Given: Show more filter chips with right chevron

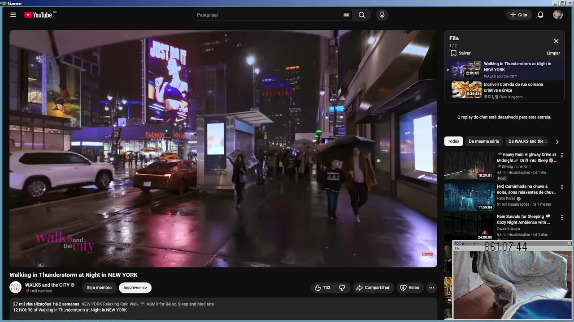Looking at the screenshot, I should (557, 142).
